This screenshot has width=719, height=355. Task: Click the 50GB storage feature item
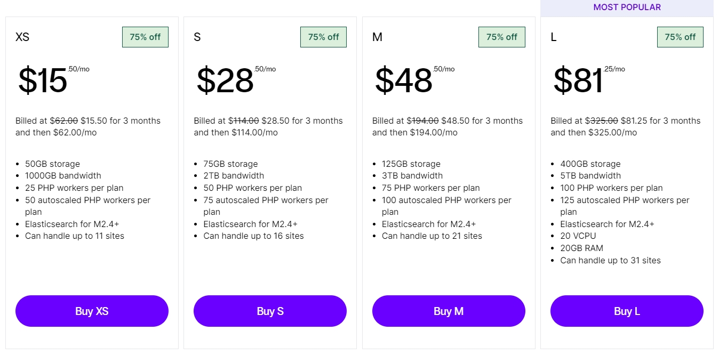(52, 164)
